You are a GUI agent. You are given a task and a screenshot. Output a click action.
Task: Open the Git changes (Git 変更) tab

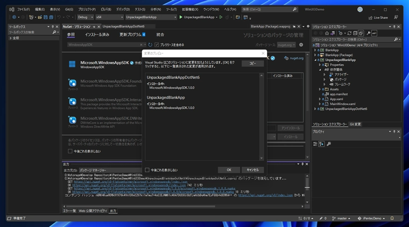355,124
